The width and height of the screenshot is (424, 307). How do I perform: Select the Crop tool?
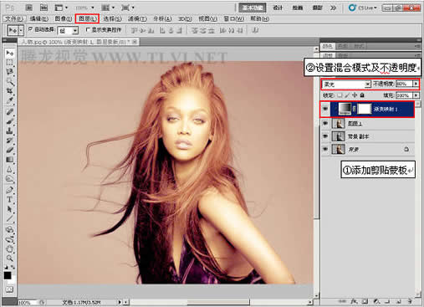[x=10, y=90]
